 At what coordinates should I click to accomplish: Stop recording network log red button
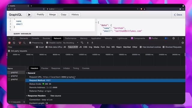pos(9,43)
